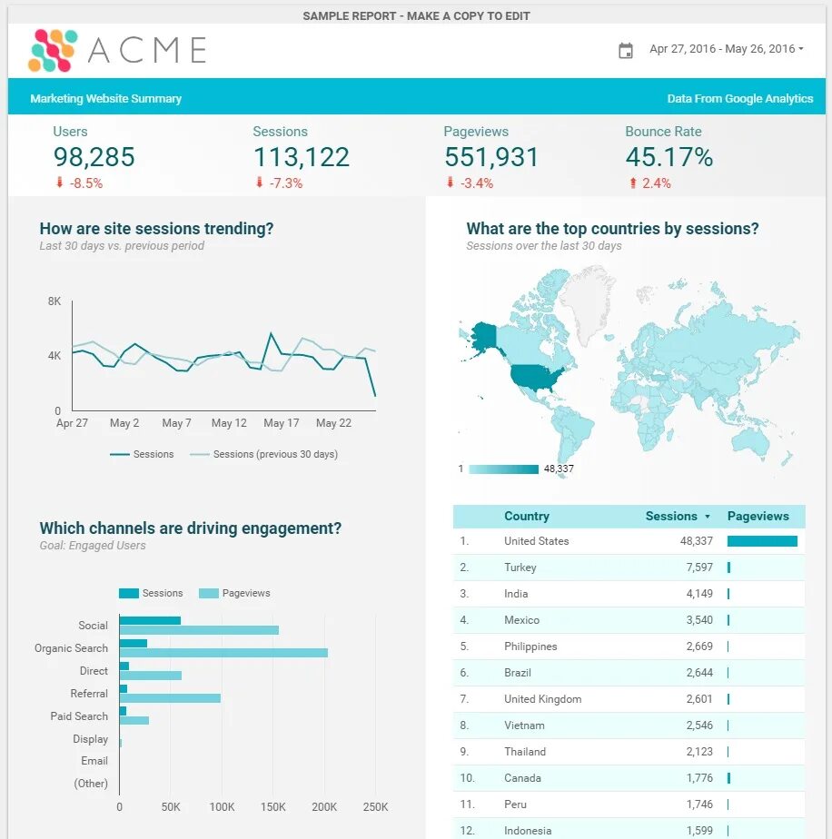The image size is (832, 839).
Task: Sort by the Sessions column arrow
Action: [708, 517]
